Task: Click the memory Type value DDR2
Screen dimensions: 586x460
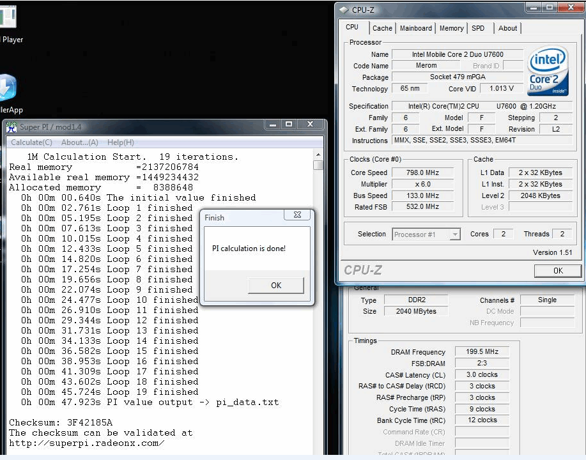Action: [416, 300]
